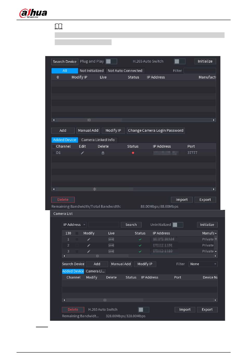Click red Delete button in Camera List
This screenshot has height=357, width=247.
click(x=73, y=310)
